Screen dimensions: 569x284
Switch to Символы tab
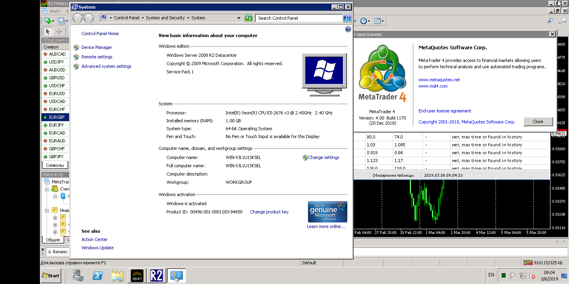[55, 165]
